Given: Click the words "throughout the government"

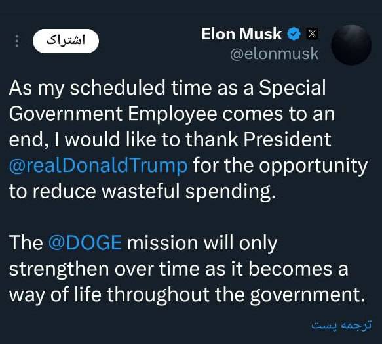Looking at the screenshot, I should (237, 295).
